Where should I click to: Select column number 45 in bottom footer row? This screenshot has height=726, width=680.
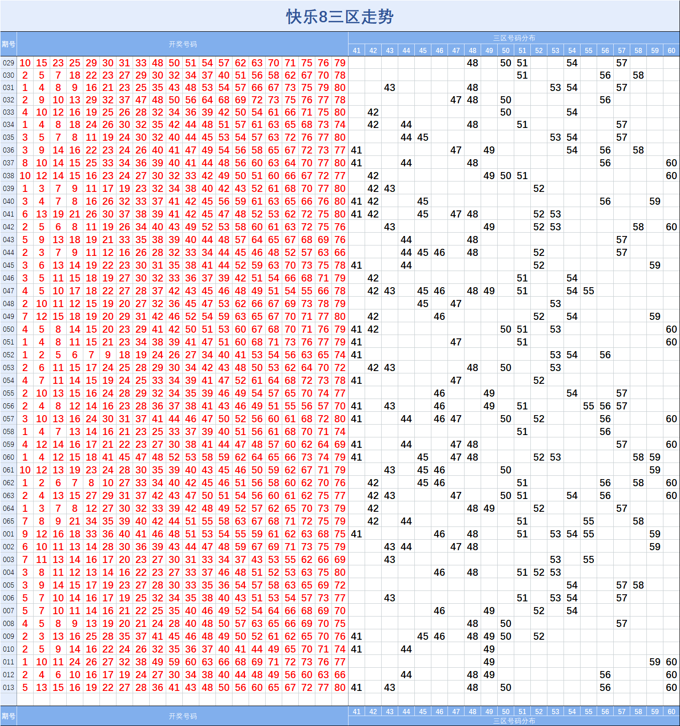point(423,711)
